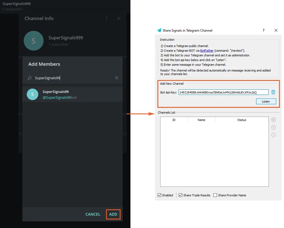Image resolution: width=284 pixels, height=228 pixels.
Task: Open the three-dot menu in Channel Info
Action: (107, 18)
